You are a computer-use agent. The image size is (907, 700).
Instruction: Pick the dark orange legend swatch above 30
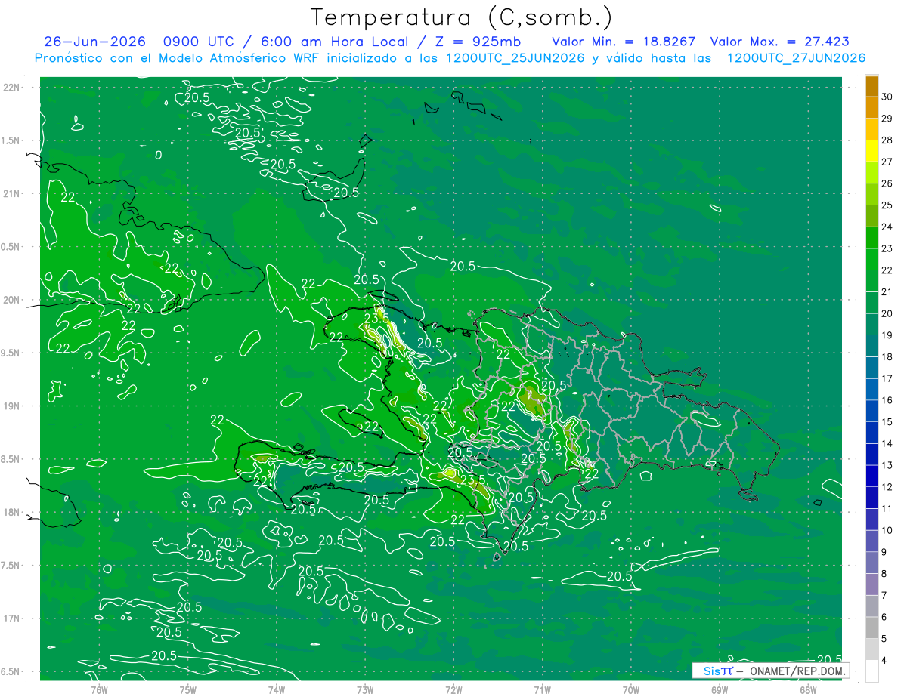coord(871,85)
